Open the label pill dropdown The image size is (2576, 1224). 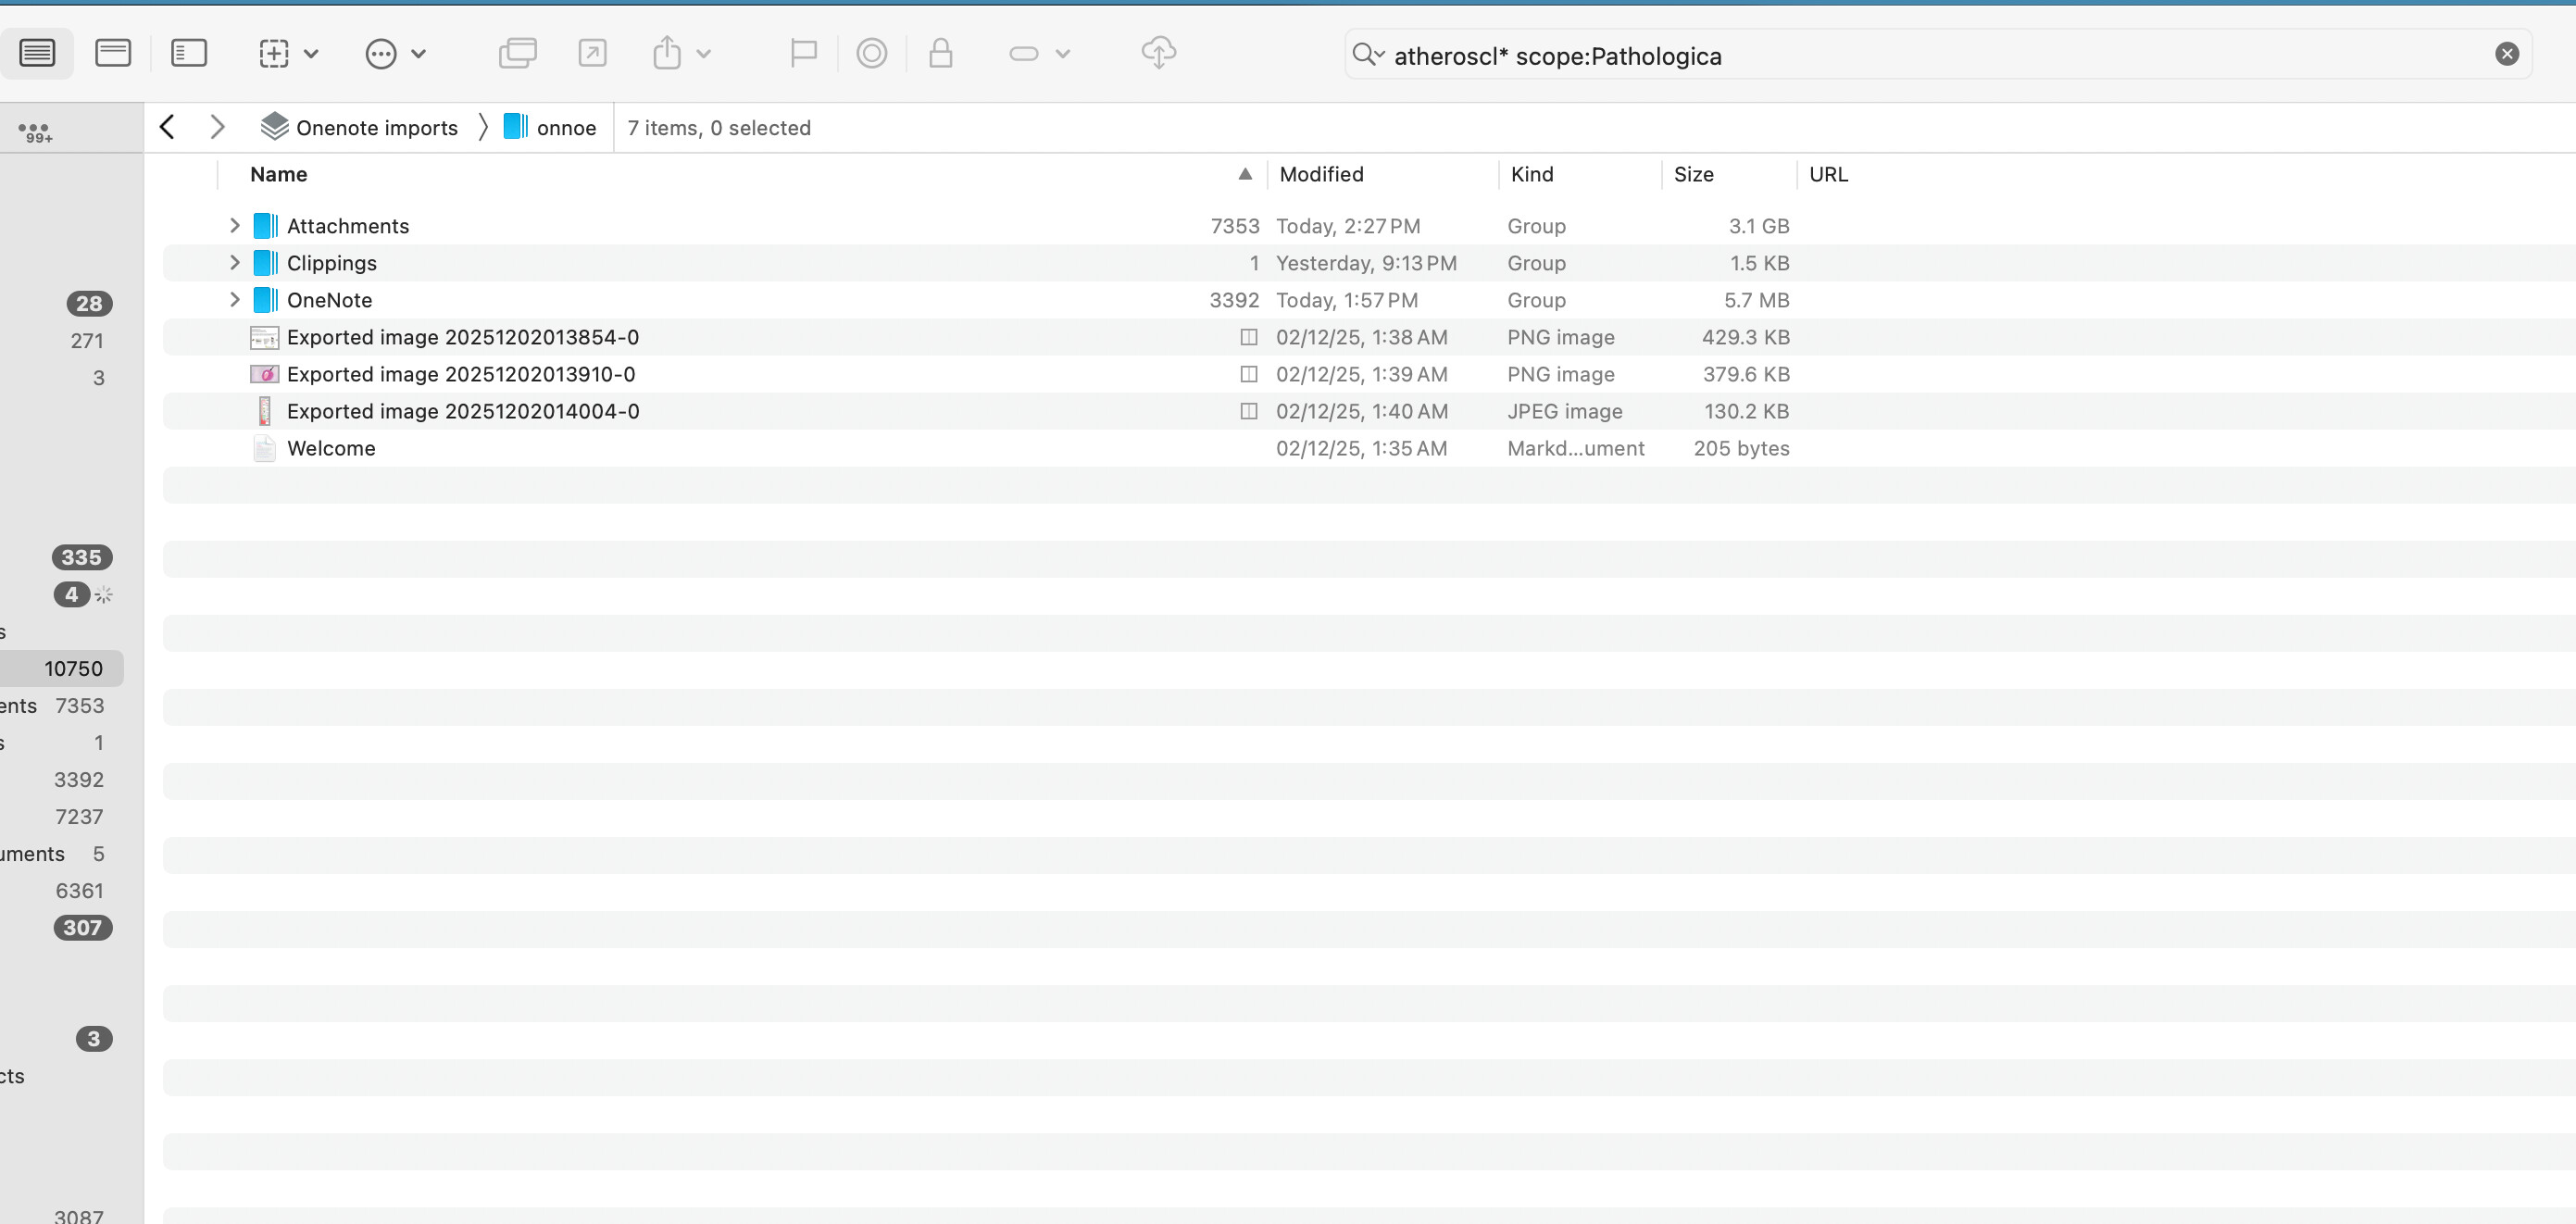1062,54
